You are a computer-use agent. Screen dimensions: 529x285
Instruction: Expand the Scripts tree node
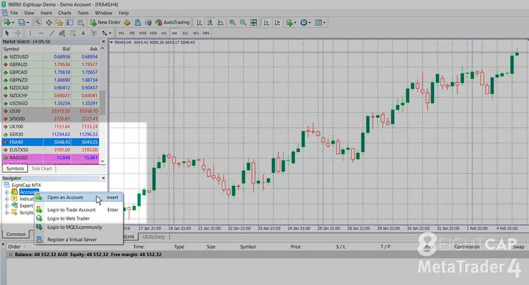7,212
